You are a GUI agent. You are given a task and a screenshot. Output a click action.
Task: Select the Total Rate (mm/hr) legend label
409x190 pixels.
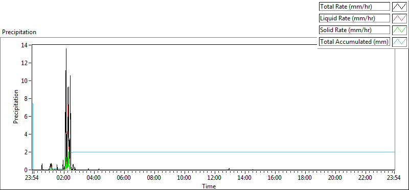pyautogui.click(x=354, y=7)
